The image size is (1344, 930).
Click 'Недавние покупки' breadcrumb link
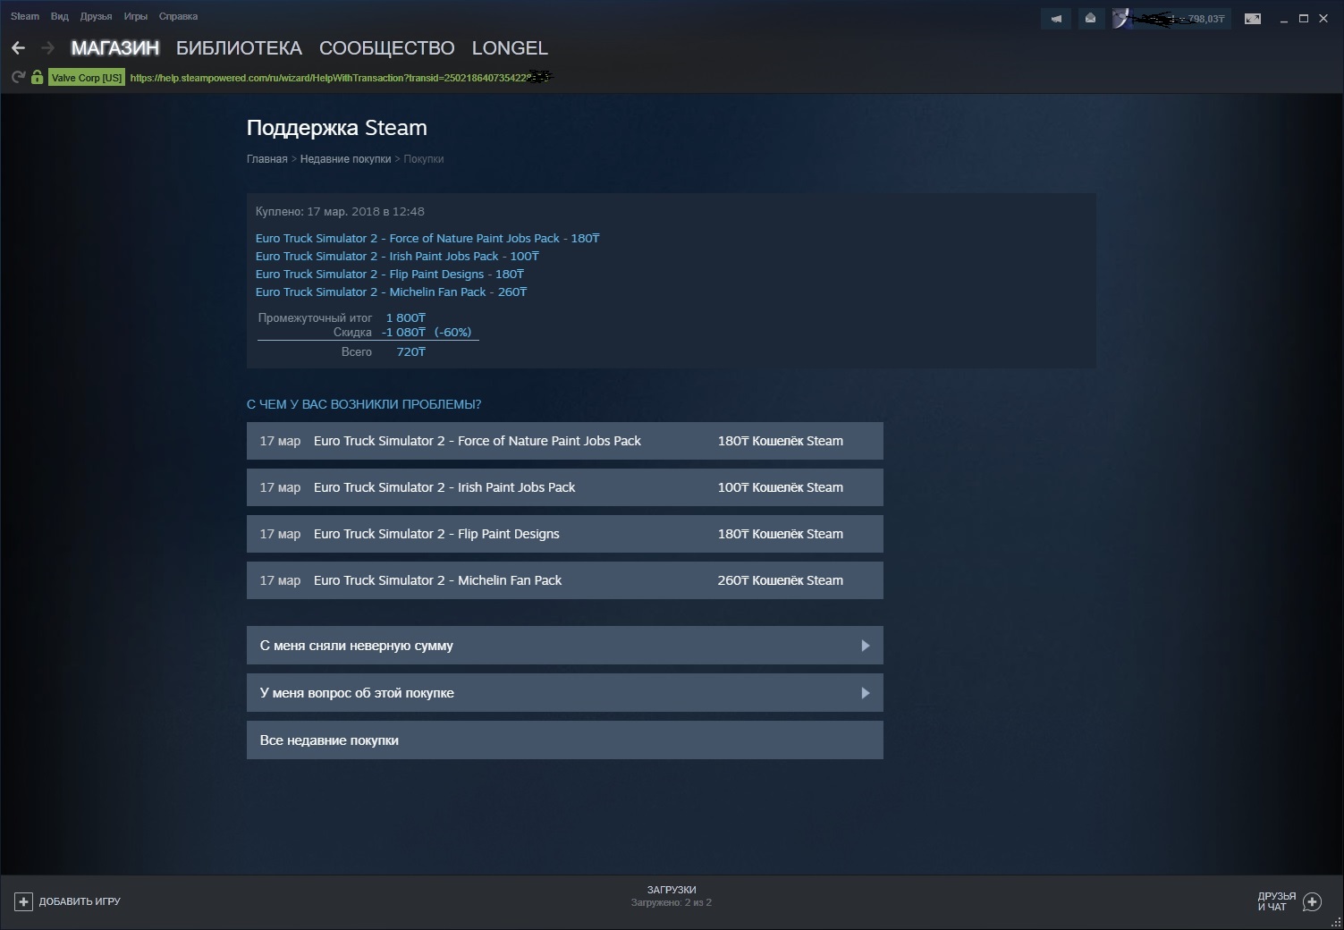pos(345,159)
